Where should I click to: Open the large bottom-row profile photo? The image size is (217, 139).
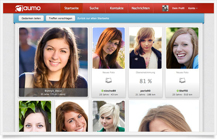164,116
